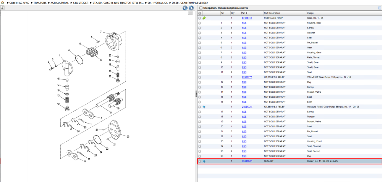Click green arrow on HYDRAULIC PUMP row
Image resolution: width=382 pixels, height=182 pixels.
[x=204, y=18]
